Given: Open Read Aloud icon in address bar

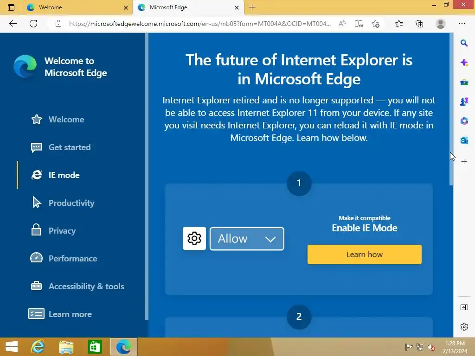Looking at the screenshot, I should coord(342,24).
